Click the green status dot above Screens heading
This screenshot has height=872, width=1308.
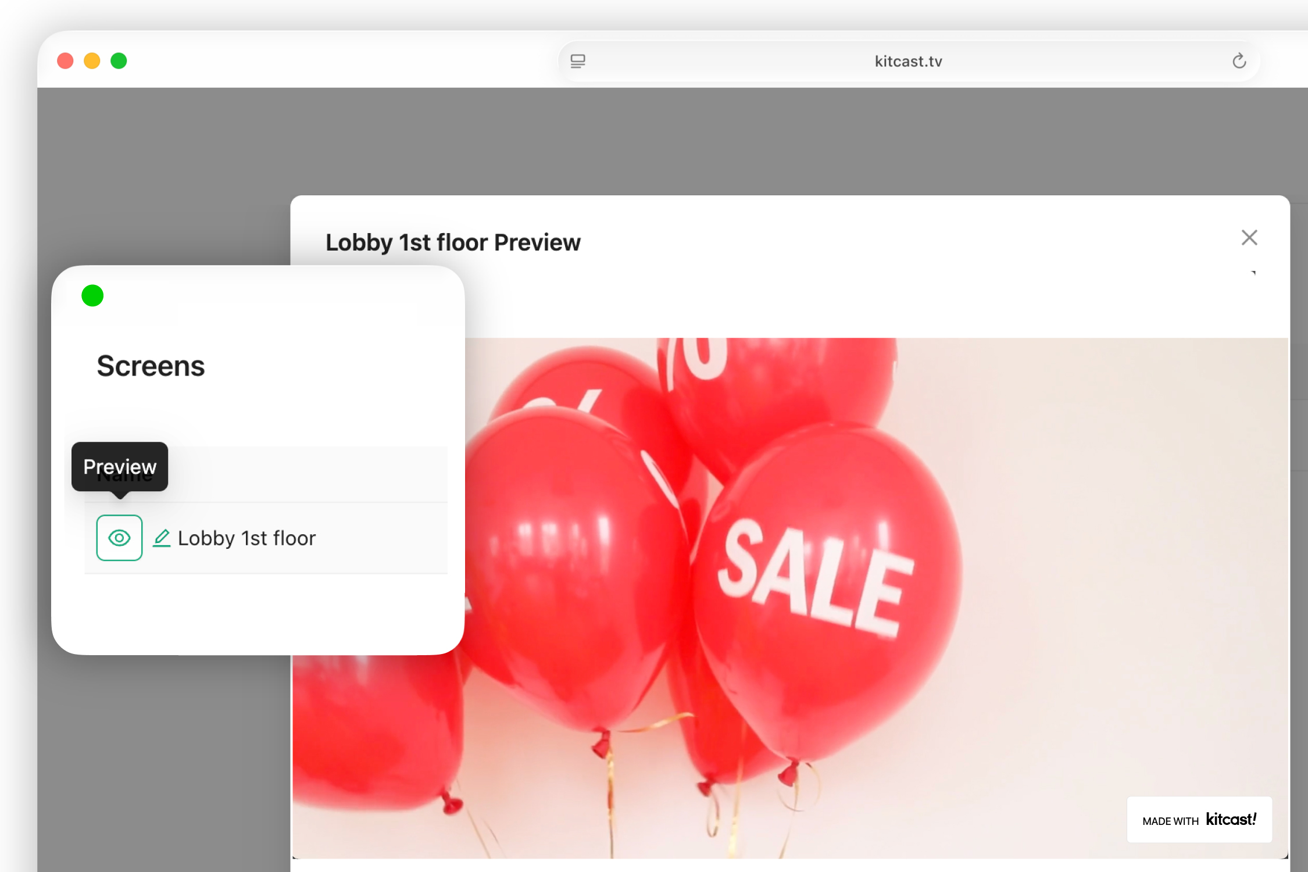click(x=92, y=296)
